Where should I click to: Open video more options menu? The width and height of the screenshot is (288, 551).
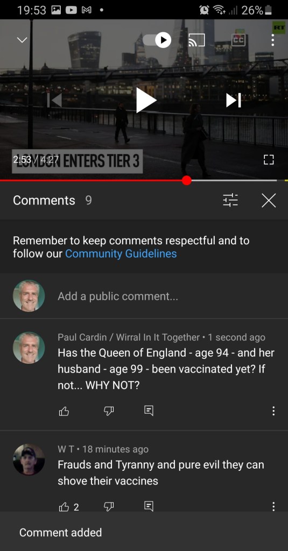tap(272, 40)
